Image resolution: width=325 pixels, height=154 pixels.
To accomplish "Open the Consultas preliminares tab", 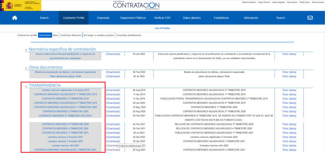I will click(129, 35).
